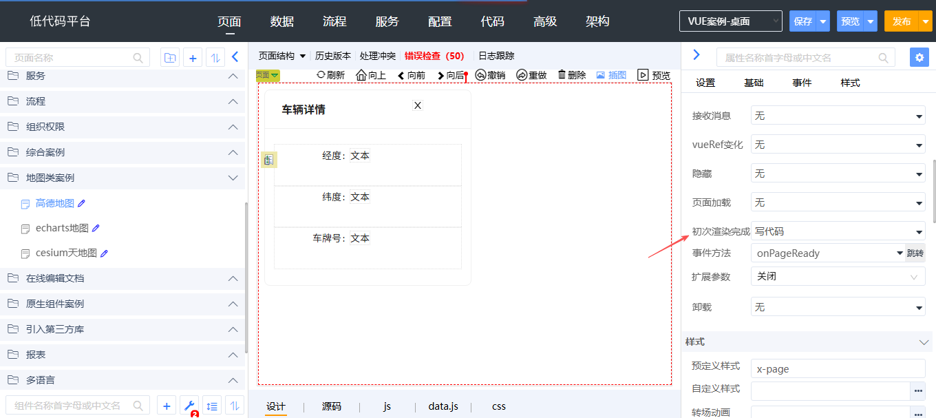
Task: Collapse the 样式 section in properties panel
Action: [924, 342]
